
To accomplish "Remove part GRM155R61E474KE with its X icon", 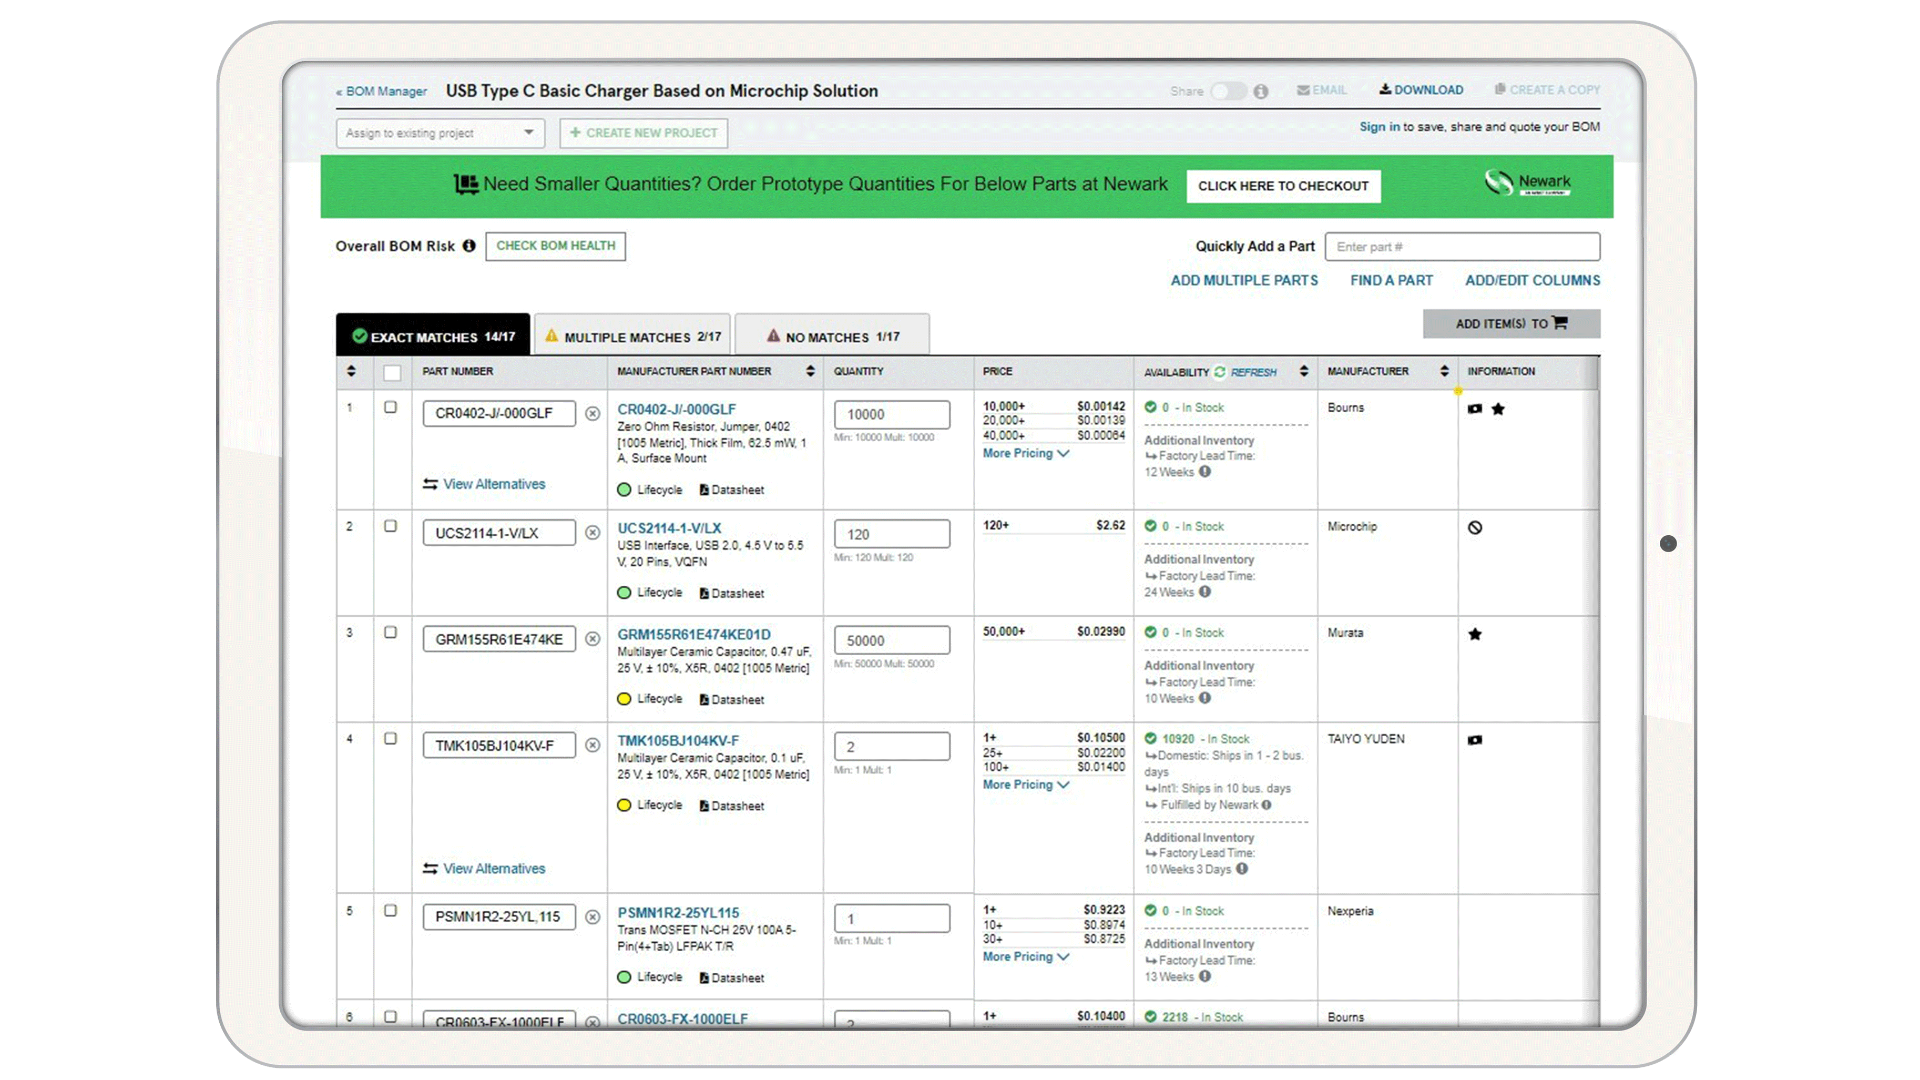I will pyautogui.click(x=593, y=639).
